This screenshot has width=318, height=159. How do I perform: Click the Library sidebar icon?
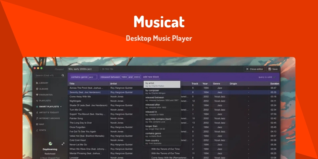click(37, 83)
